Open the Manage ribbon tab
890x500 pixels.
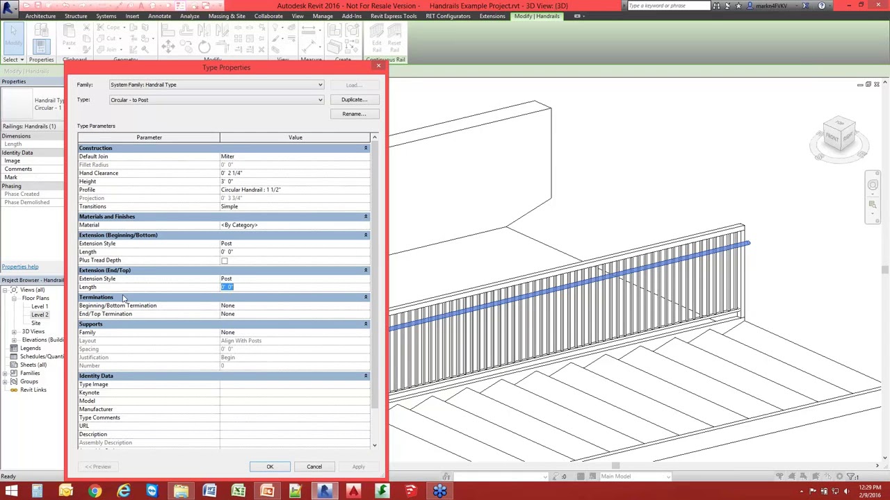(x=322, y=16)
